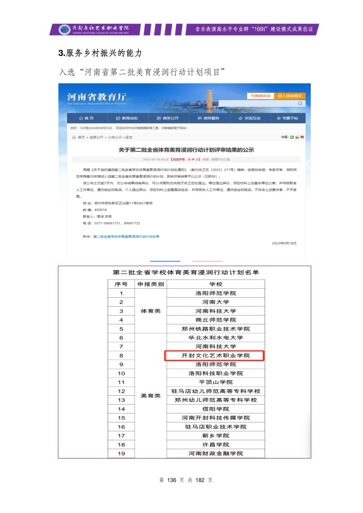
Task: Click the phone line 0371-69691751
Action: click(112, 223)
